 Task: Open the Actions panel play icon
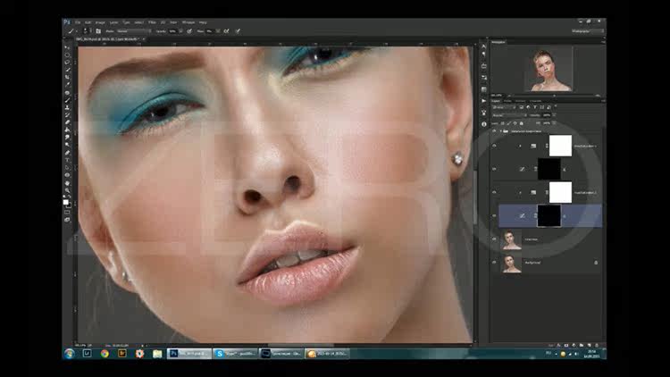(483, 101)
